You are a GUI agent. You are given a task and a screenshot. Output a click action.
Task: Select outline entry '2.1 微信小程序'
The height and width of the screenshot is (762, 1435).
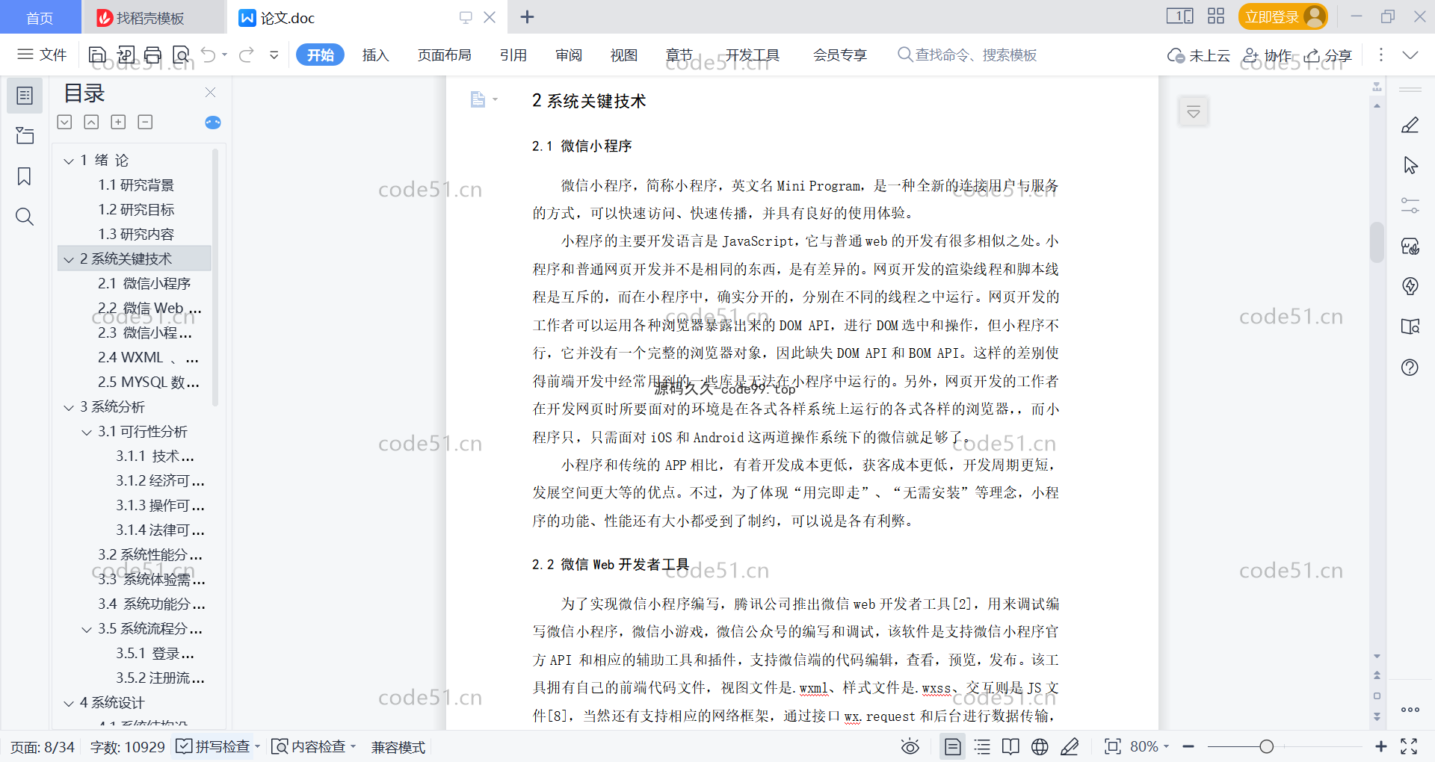pos(144,284)
